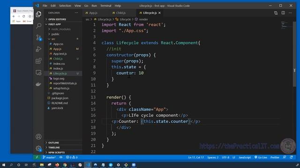This screenshot has width=300, height=168.
Task: Open the feedback icon in status bar
Action: click(285, 157)
